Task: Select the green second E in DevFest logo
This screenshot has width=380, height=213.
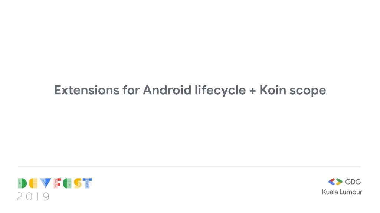Action: (x=68, y=183)
